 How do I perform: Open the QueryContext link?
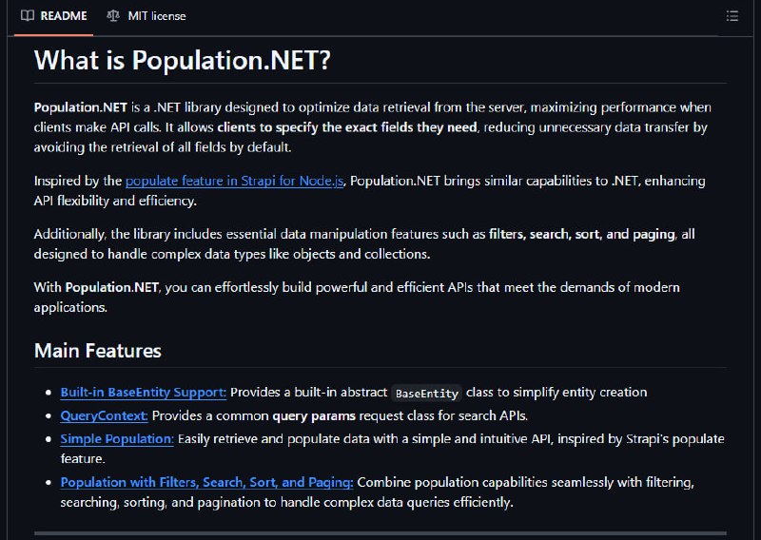(105, 415)
